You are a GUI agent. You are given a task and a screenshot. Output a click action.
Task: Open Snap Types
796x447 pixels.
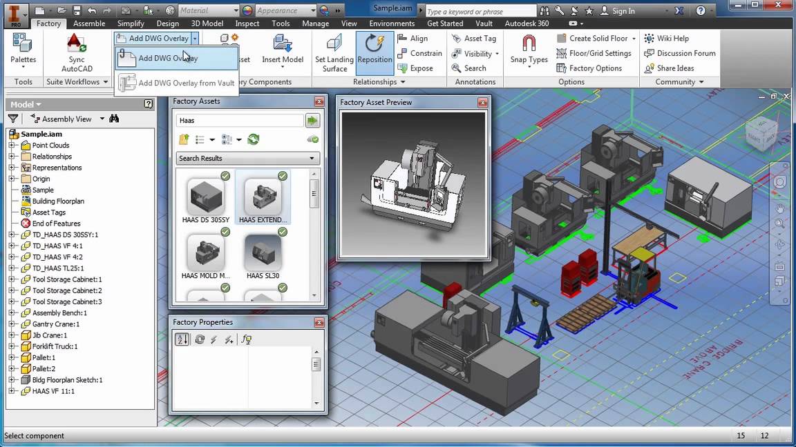(529, 50)
